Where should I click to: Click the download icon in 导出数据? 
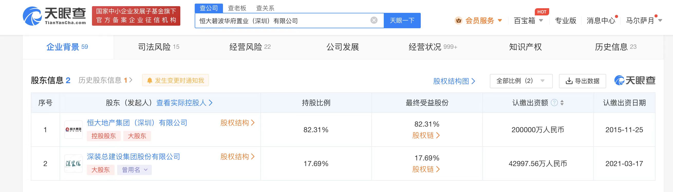click(x=569, y=81)
